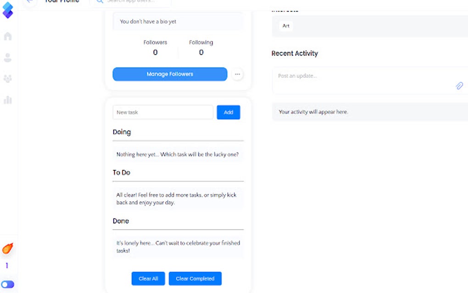Go to Home in the sidebar
Viewport: 468px width, 293px height.
pyautogui.click(x=8, y=36)
